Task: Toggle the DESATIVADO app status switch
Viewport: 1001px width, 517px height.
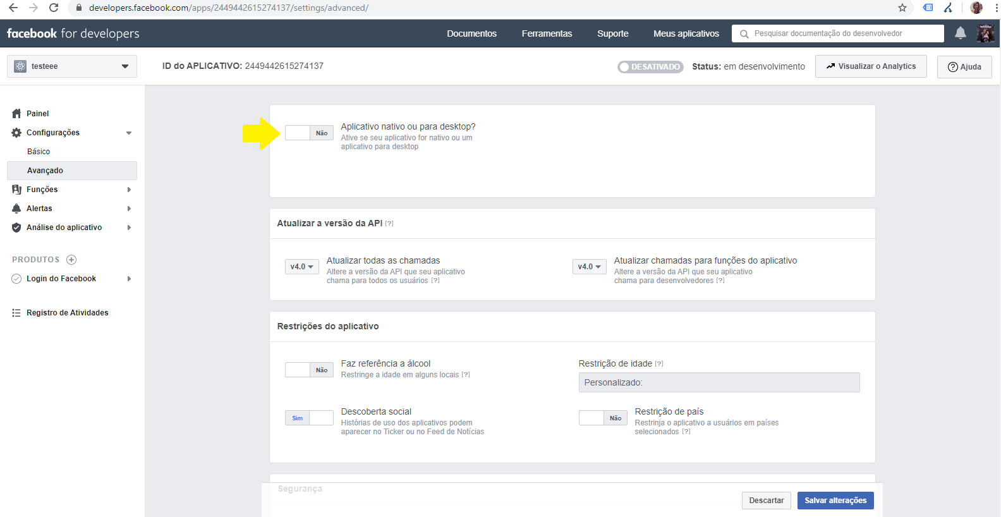Action: pos(650,67)
